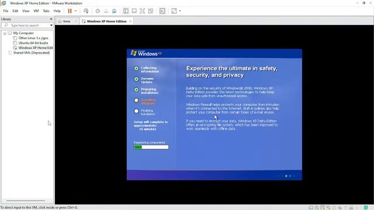Toggle the thumbnail bar view icon
Image resolution: width=374 pixels, height=210 pixels.
click(x=134, y=11)
